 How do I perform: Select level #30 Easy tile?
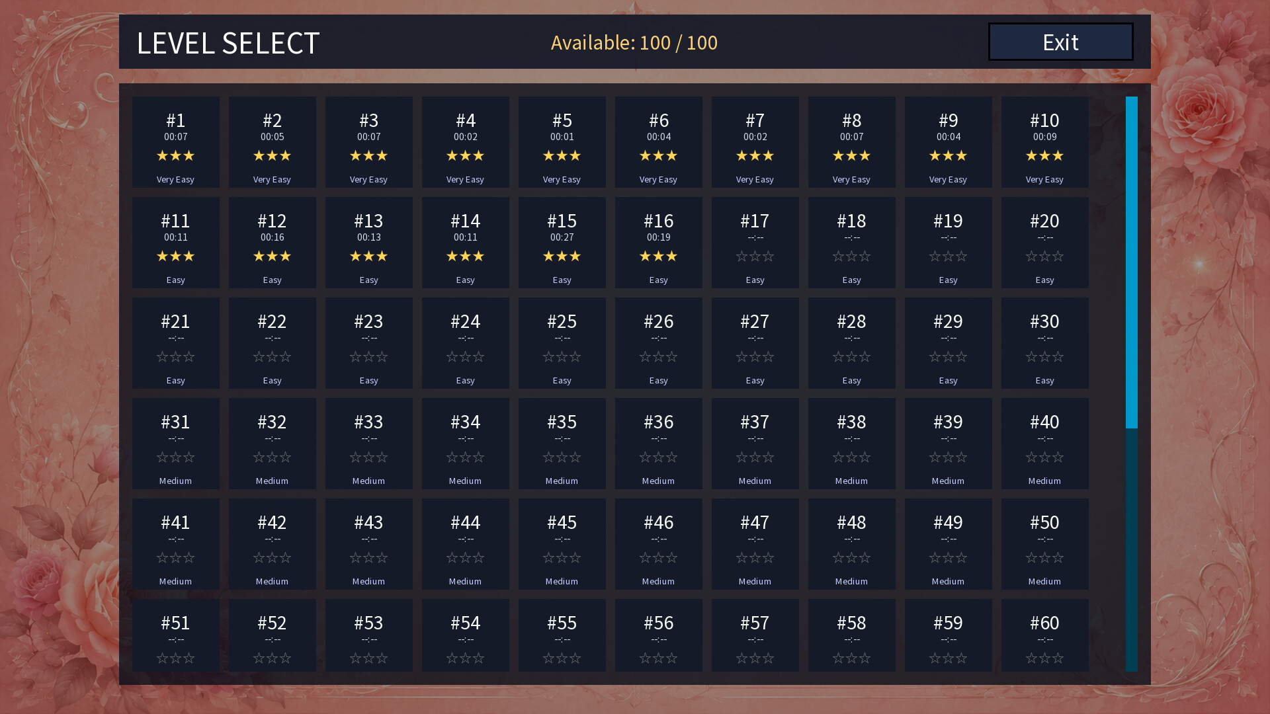[1045, 343]
